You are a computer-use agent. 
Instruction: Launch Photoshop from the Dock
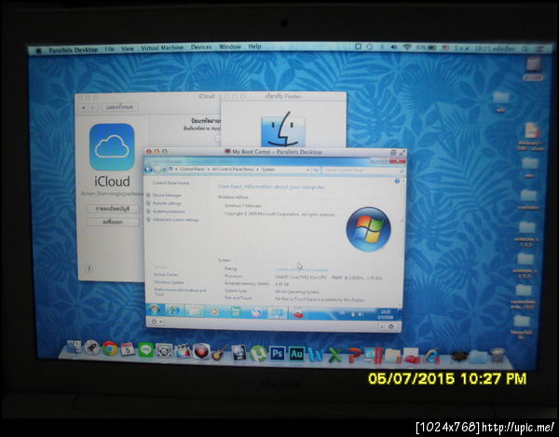click(277, 353)
